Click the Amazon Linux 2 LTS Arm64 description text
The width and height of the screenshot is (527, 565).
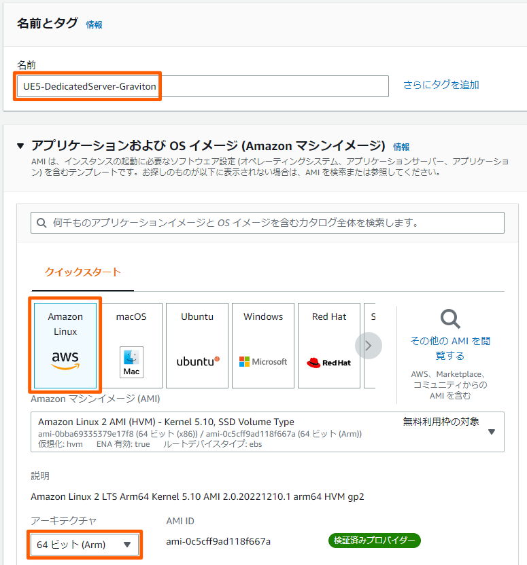[197, 496]
